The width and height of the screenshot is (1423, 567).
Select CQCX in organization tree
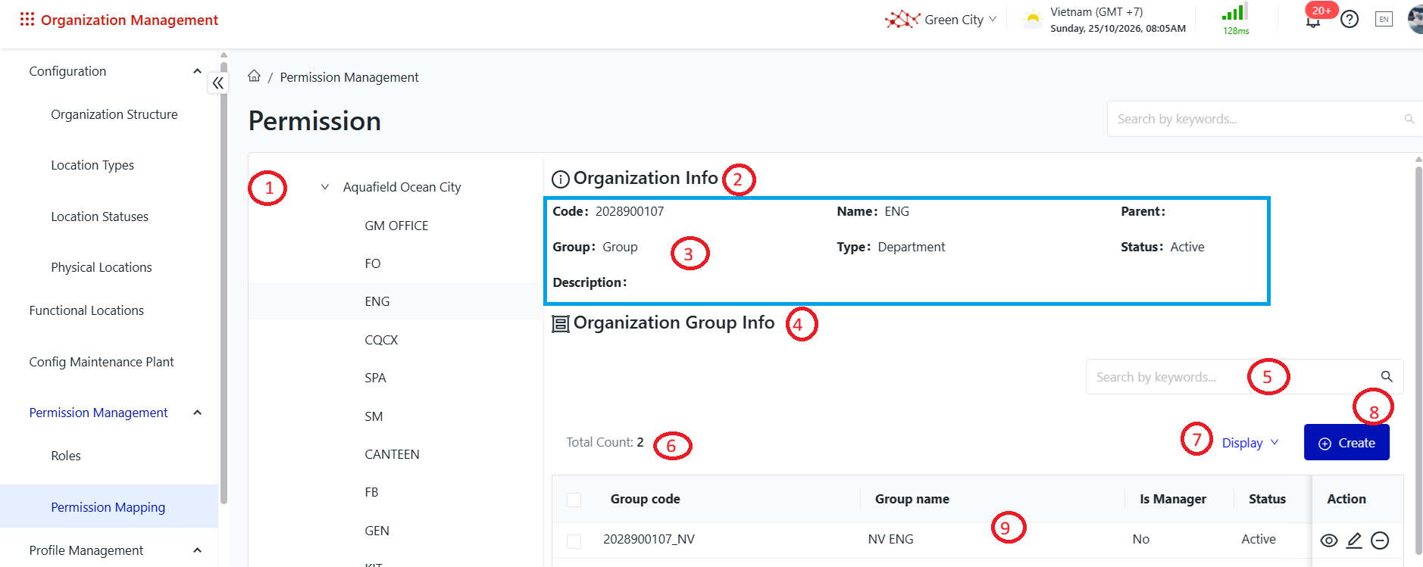[381, 340]
